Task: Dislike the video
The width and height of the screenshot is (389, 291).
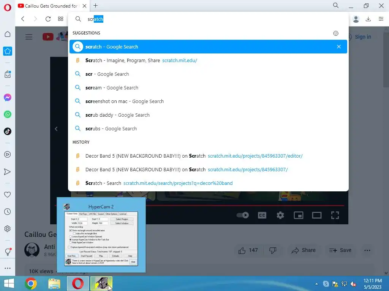Action: click(273, 250)
